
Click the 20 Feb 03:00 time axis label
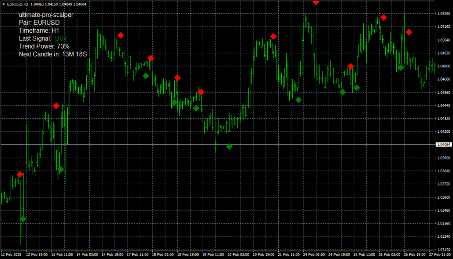(x=239, y=255)
